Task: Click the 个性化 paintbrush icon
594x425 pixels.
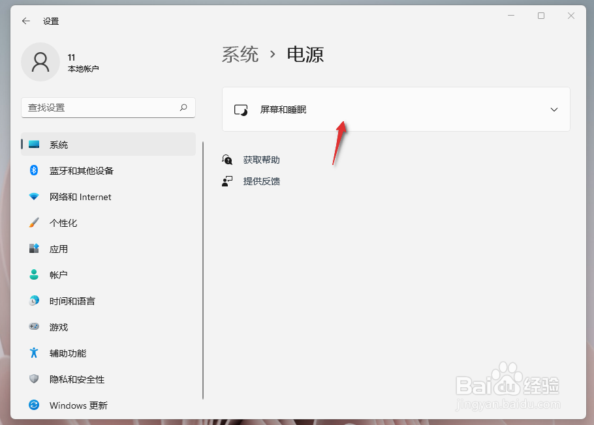Action: [x=33, y=222]
